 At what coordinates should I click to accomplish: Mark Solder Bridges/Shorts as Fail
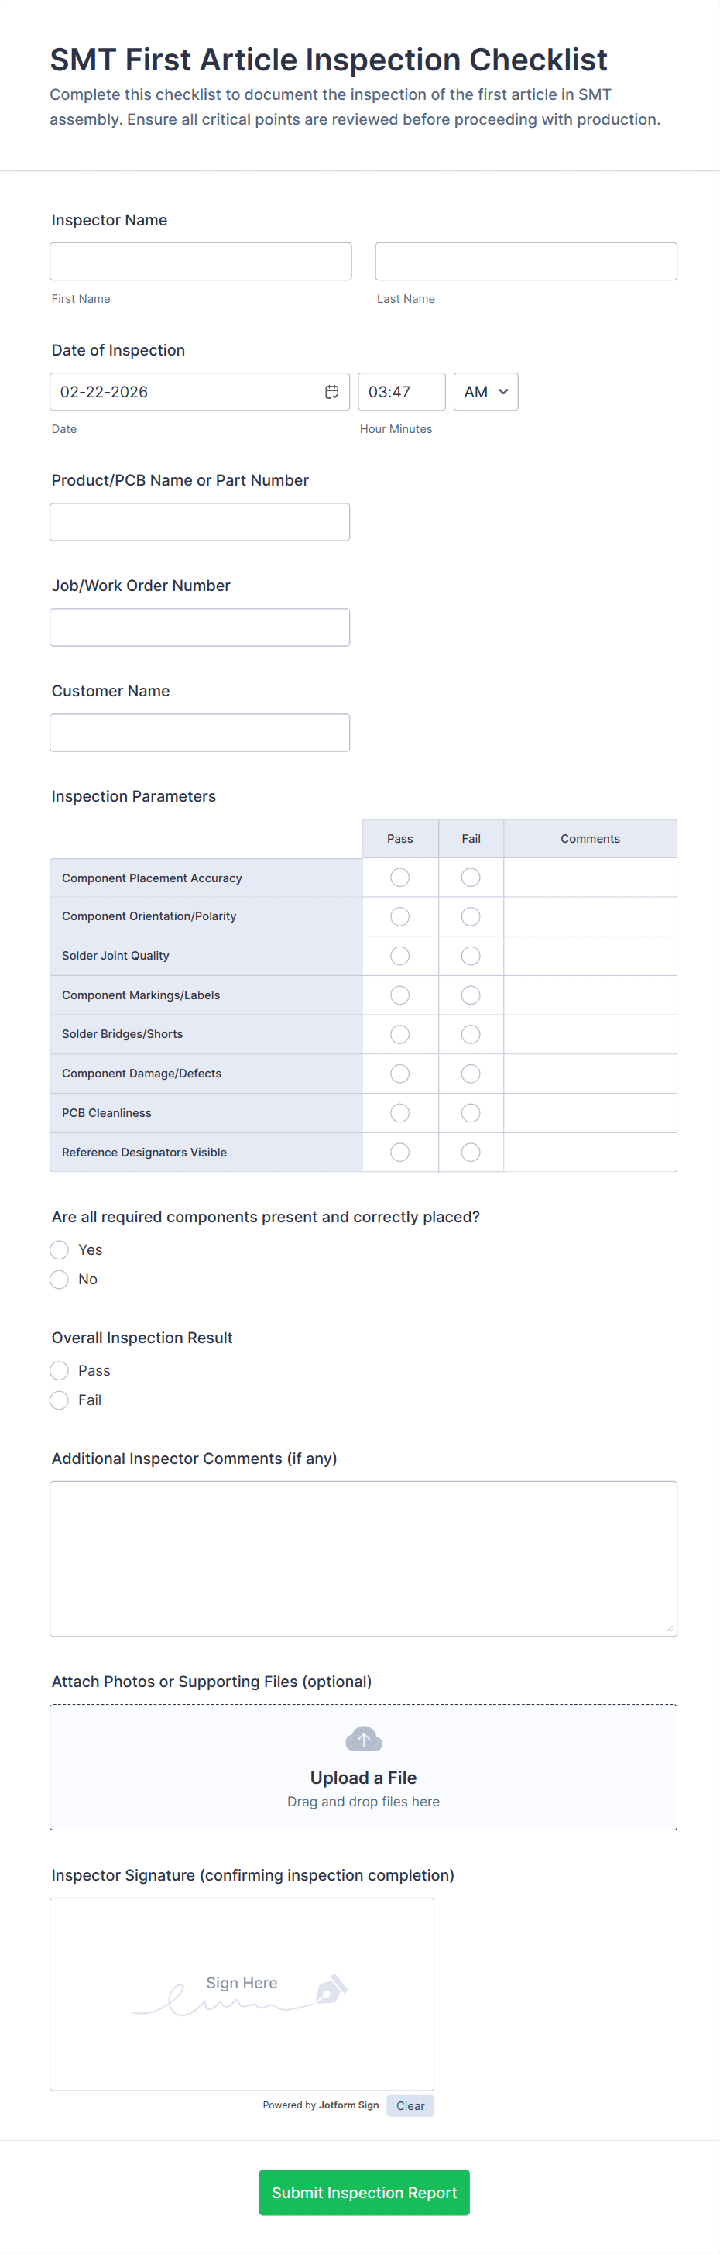(x=471, y=1034)
